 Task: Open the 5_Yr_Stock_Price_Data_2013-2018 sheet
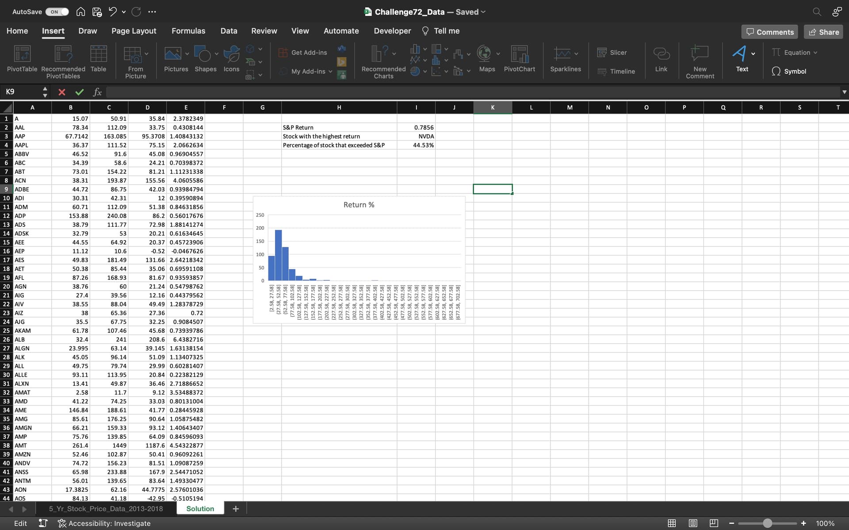(106, 509)
